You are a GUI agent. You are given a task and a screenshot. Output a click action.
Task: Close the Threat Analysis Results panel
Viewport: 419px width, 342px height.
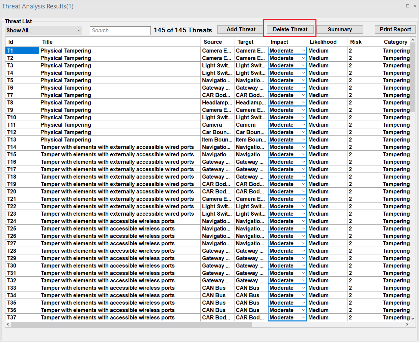coord(415,6)
